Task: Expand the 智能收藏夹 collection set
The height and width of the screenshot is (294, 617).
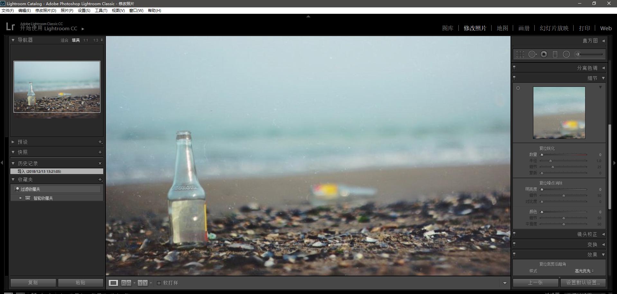Action: pos(21,198)
